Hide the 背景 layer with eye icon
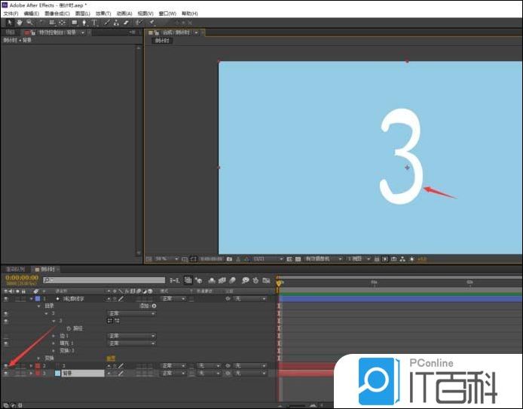Viewport: 523px width, 409px height. click(6, 374)
